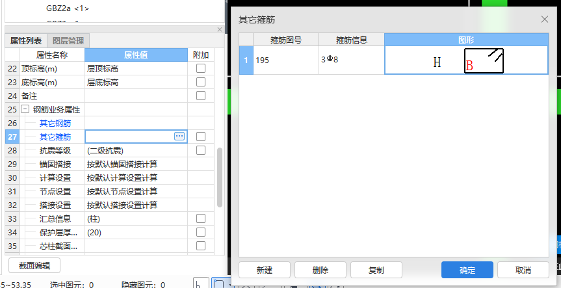The height and width of the screenshot is (288, 561).
Task: Click the 芯柱截面 value cell
Action: click(x=136, y=246)
